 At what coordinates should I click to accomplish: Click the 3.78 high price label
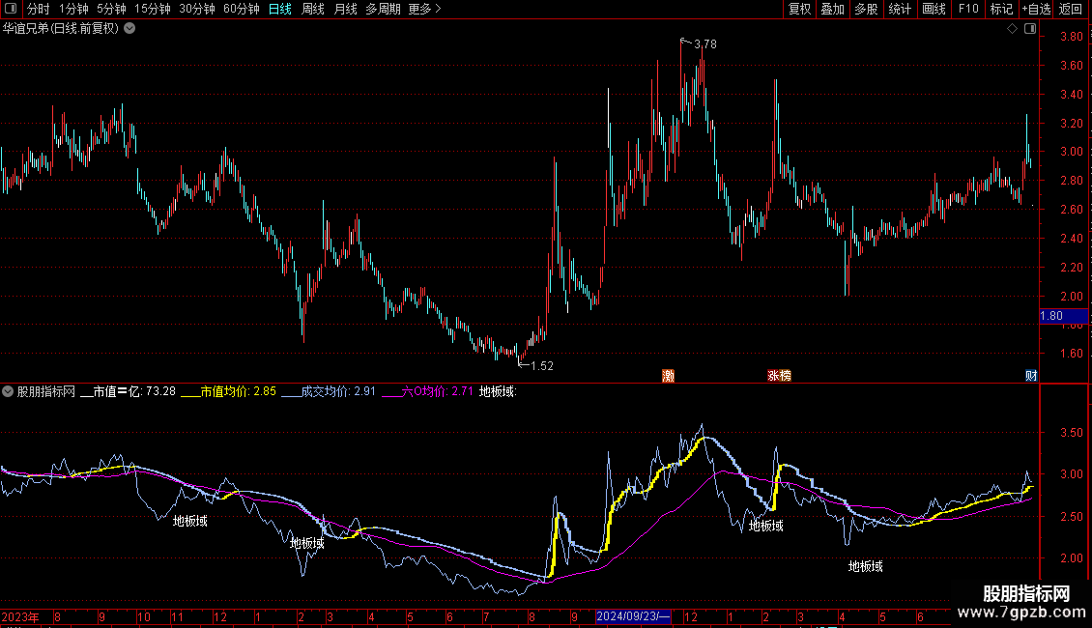(x=705, y=43)
